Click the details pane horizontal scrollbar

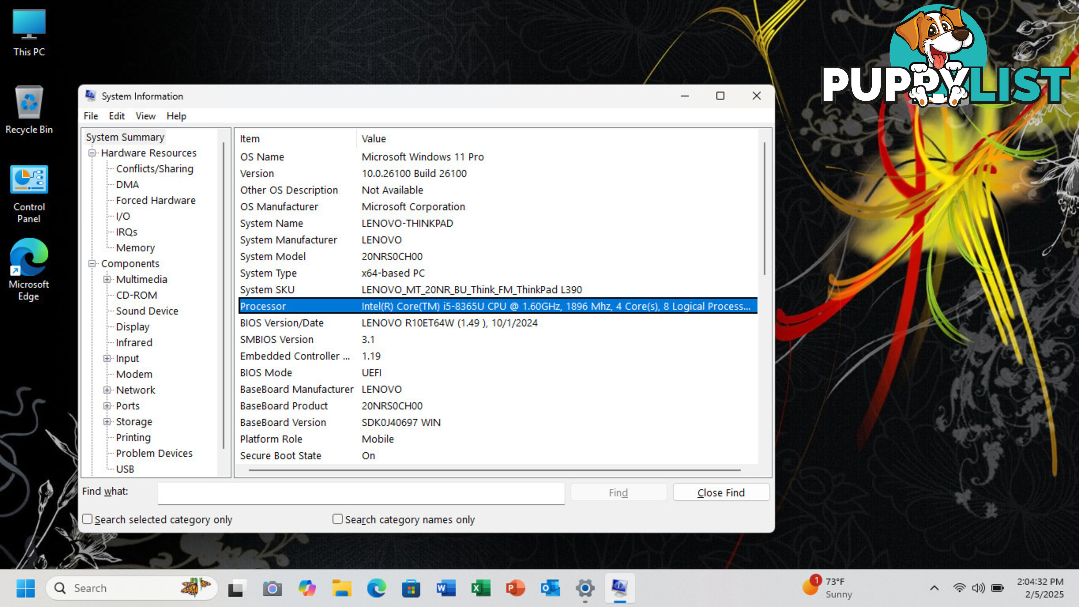[494, 470]
